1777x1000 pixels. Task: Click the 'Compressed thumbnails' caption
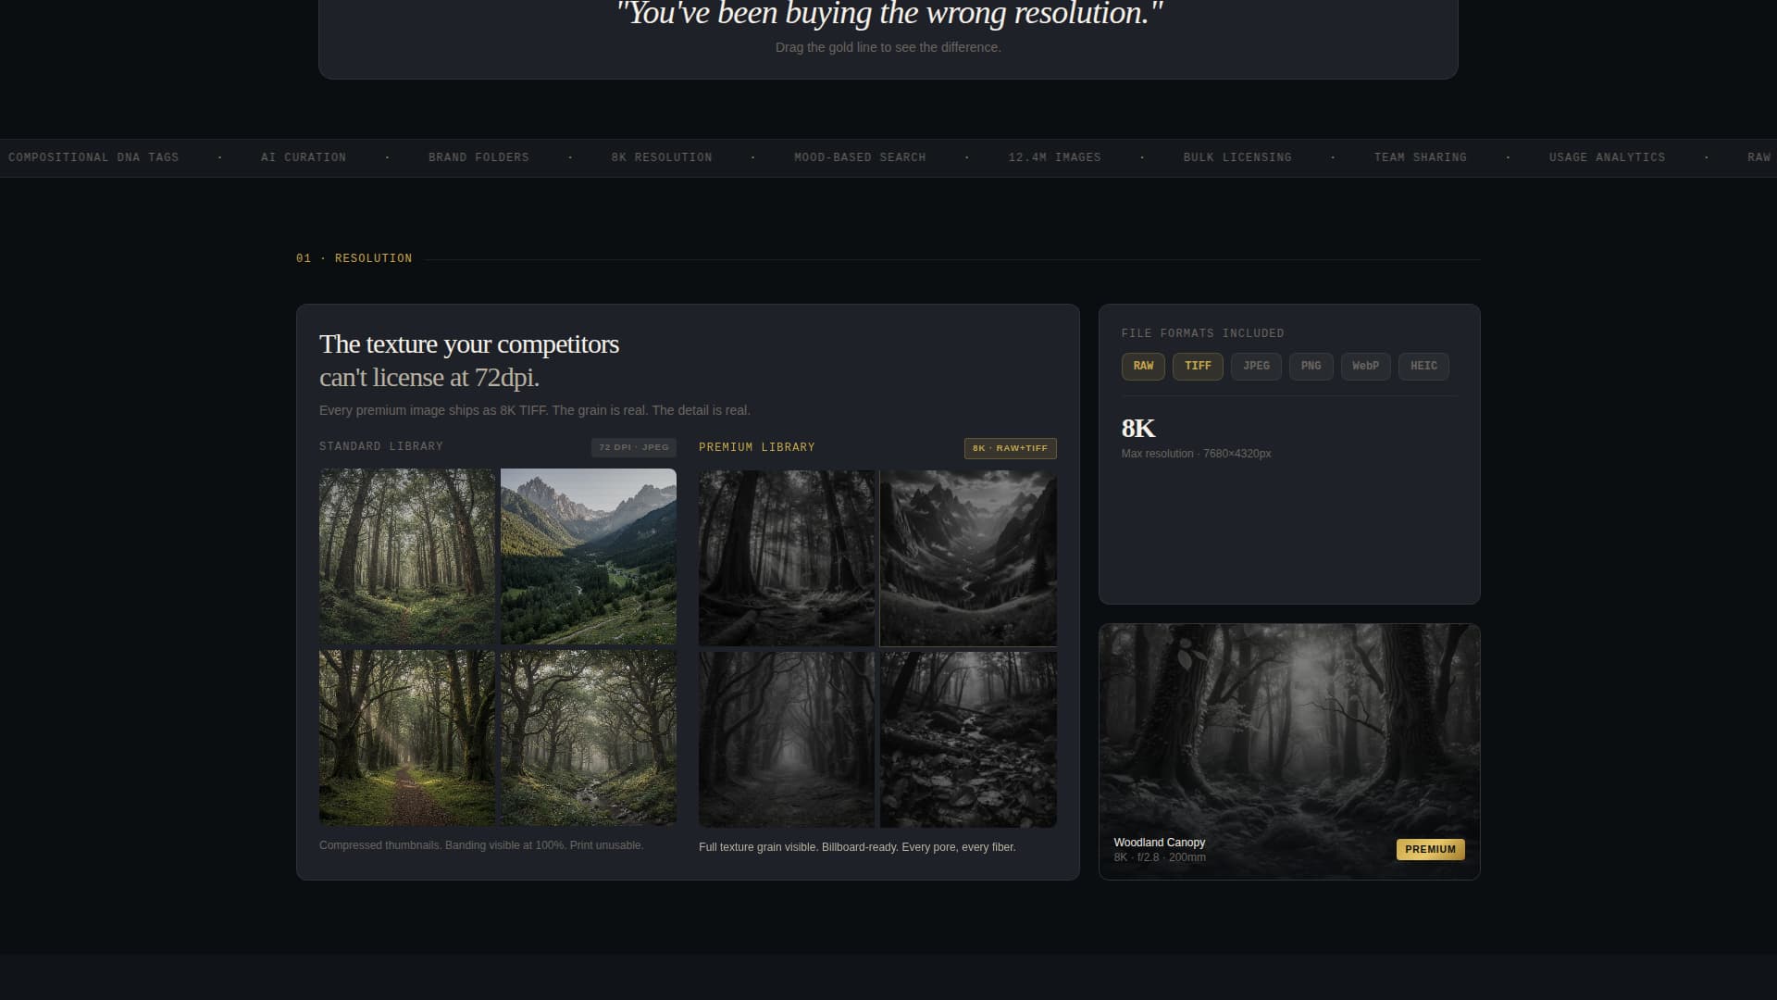pos(481,845)
